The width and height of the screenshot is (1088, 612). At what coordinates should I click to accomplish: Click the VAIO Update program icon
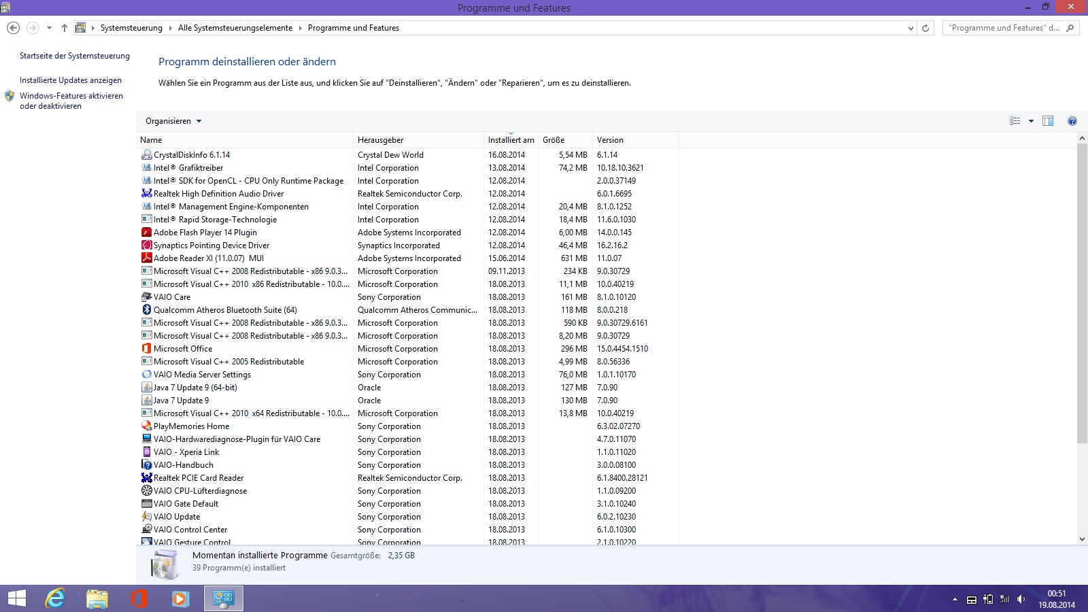pyautogui.click(x=146, y=517)
